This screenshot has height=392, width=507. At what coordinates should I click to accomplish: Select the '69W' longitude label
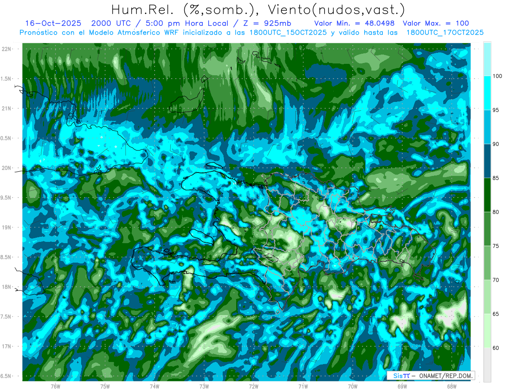coord(402,387)
